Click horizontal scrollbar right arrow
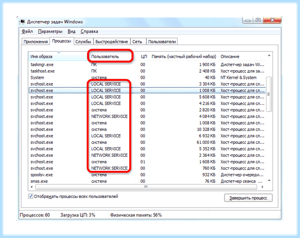Screen dimensions: 300x238 pos(262,187)
